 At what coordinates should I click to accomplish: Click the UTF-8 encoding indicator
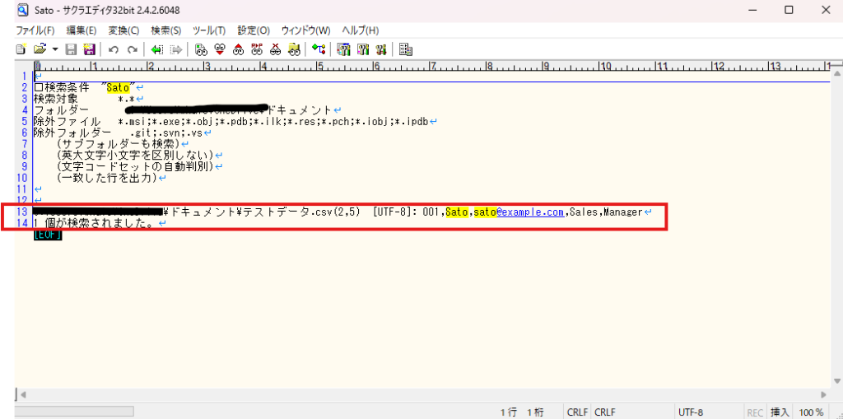(x=690, y=412)
